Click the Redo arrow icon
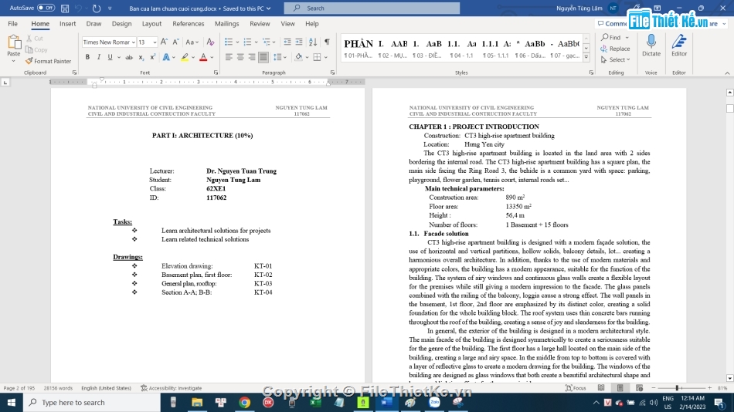Screen dimensions: 734x412 pos(97,8)
